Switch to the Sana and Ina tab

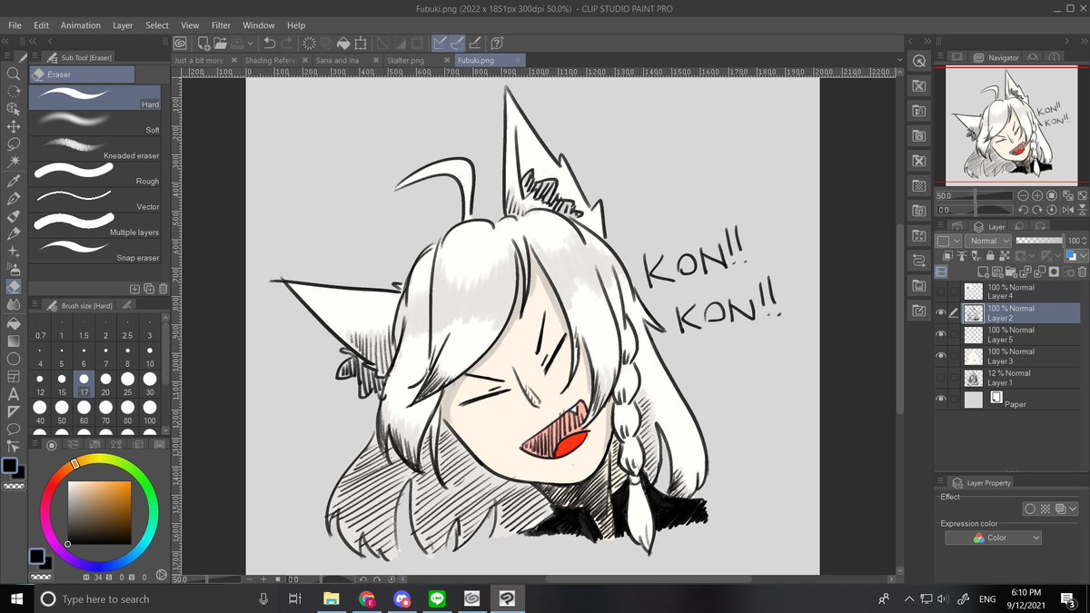point(337,60)
